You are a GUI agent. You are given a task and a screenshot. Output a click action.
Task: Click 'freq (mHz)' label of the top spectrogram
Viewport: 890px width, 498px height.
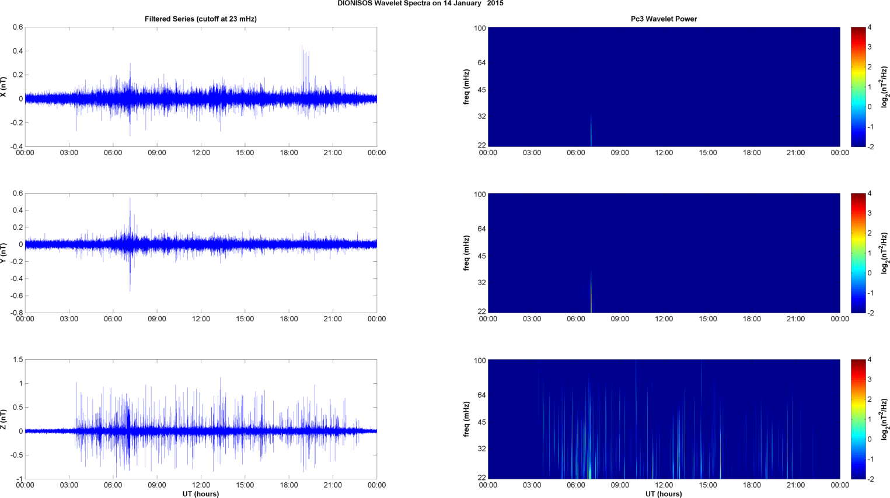[467, 87]
